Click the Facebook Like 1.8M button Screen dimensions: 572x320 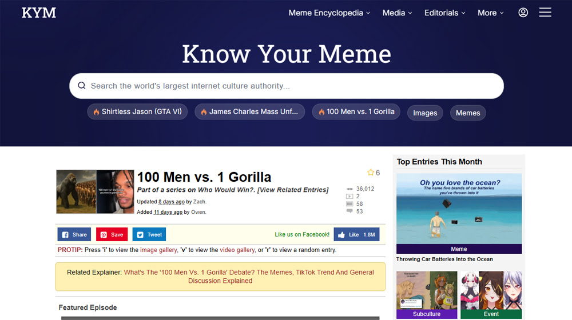(x=356, y=234)
